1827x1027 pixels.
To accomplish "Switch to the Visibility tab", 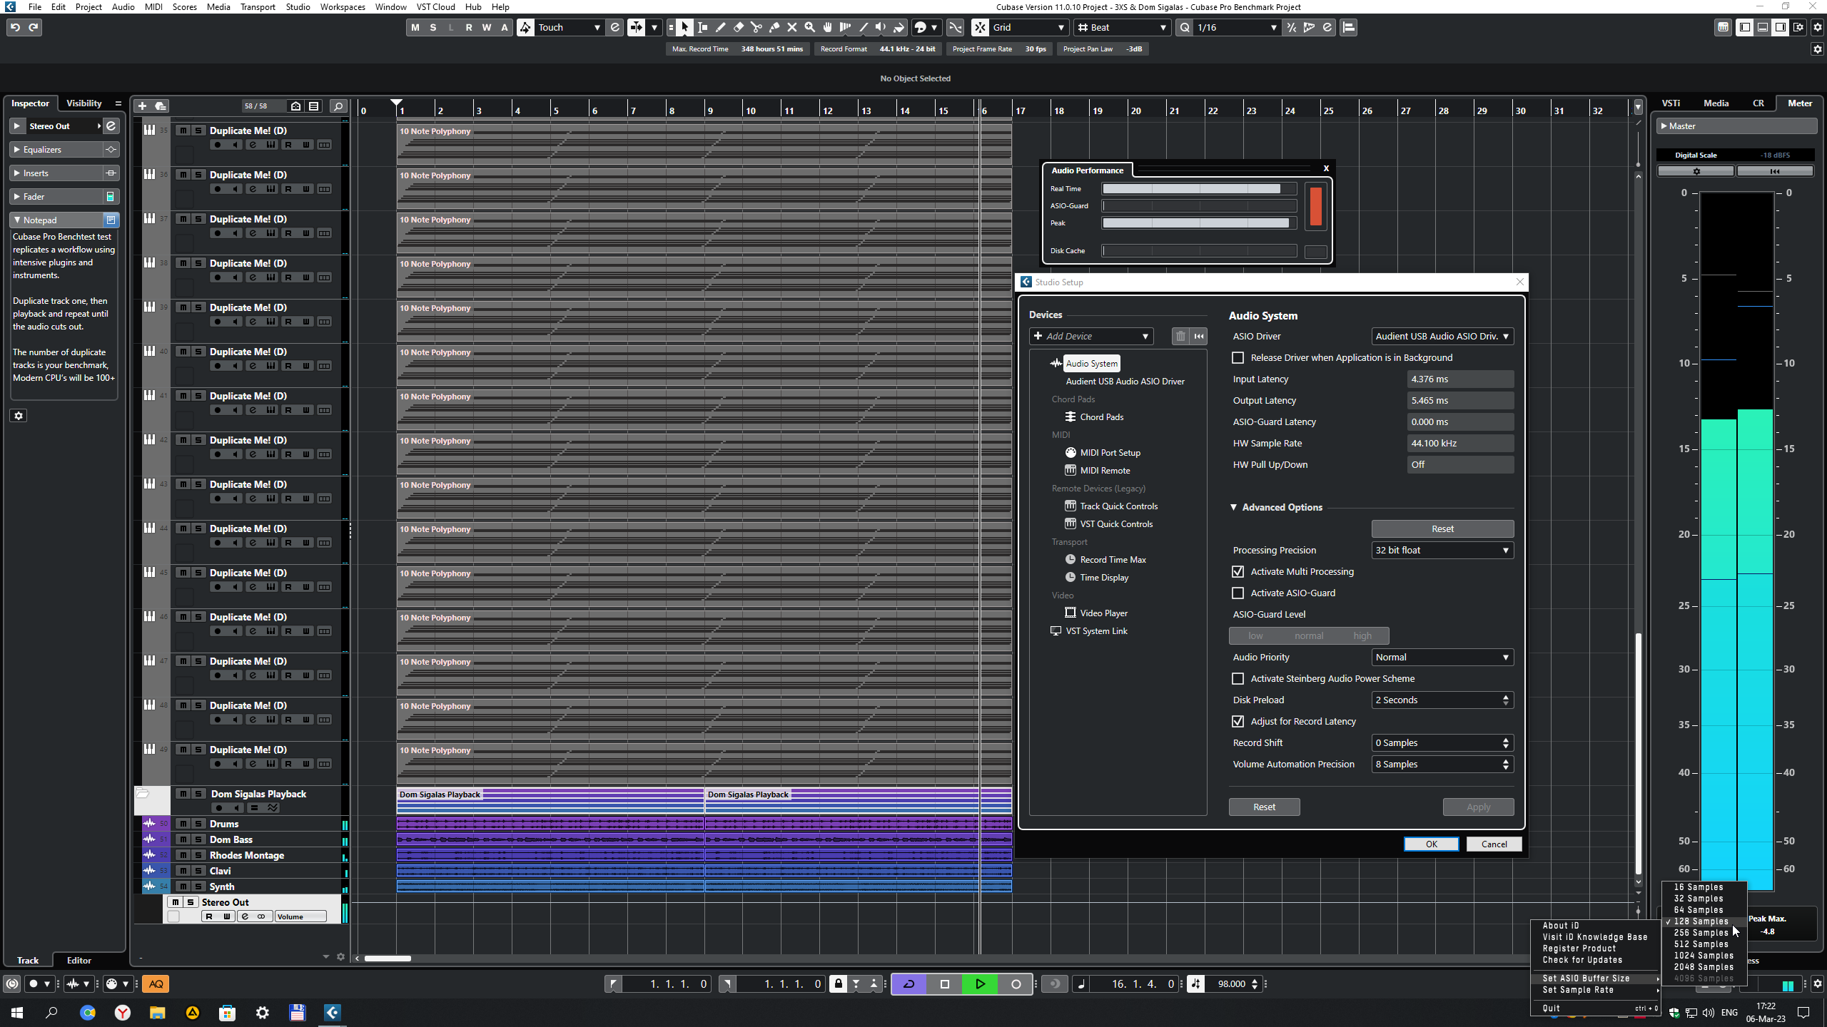I will tap(84, 103).
